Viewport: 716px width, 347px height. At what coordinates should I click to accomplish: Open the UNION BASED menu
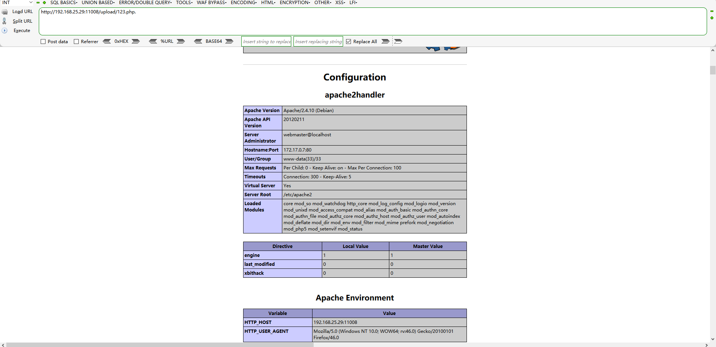[x=98, y=3]
